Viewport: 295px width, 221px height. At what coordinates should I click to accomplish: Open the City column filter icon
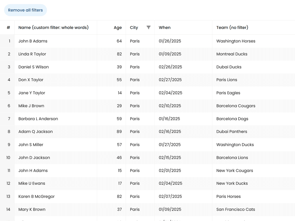148,27
